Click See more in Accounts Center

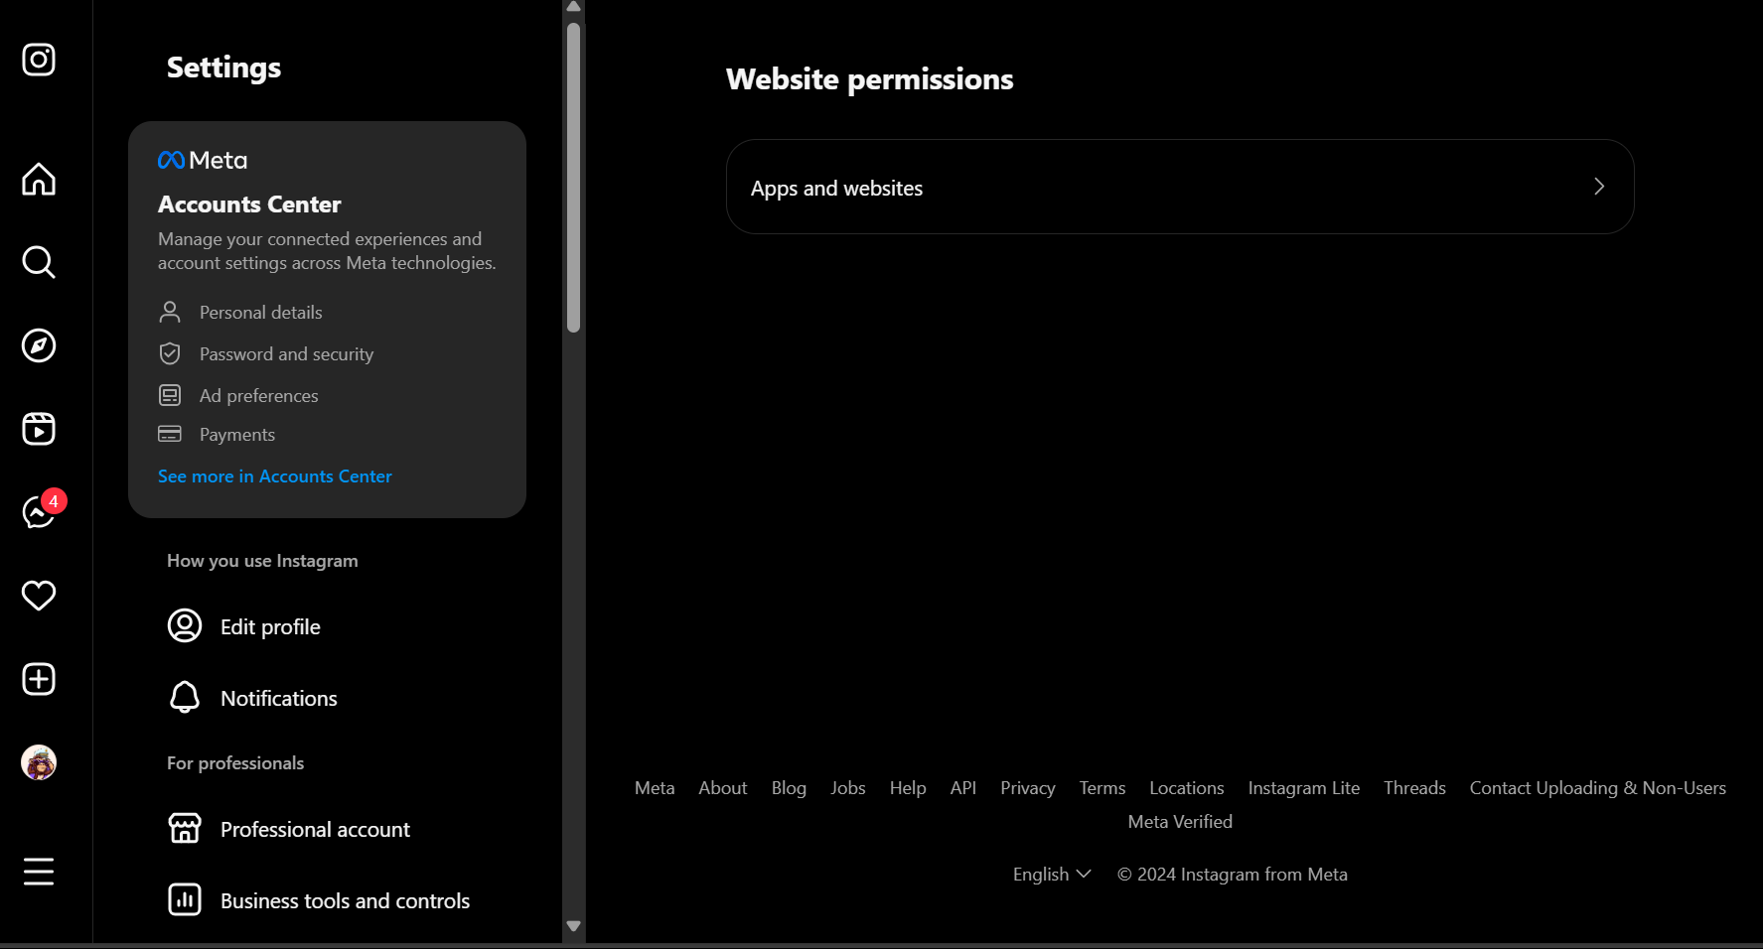(x=275, y=476)
